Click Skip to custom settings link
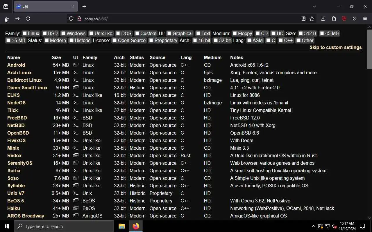372x232 pixels. point(335,47)
